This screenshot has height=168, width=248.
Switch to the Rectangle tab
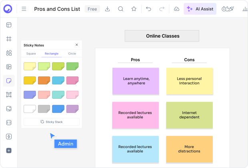coord(52,54)
